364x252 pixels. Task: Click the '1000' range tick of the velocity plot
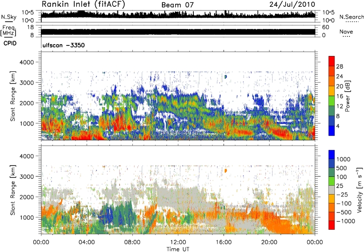(x=27, y=217)
